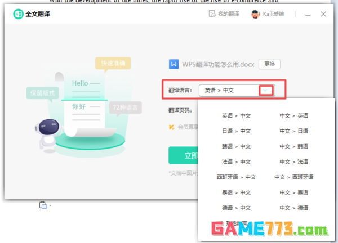Close the translation dialog
338x243 pixels.
coord(323,14)
